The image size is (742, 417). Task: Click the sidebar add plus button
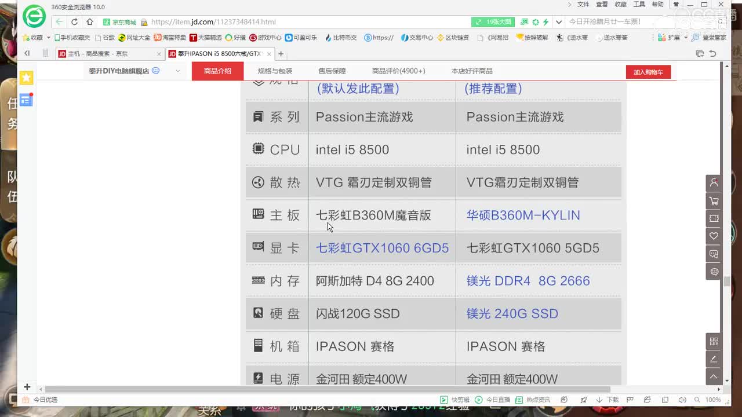tap(27, 387)
